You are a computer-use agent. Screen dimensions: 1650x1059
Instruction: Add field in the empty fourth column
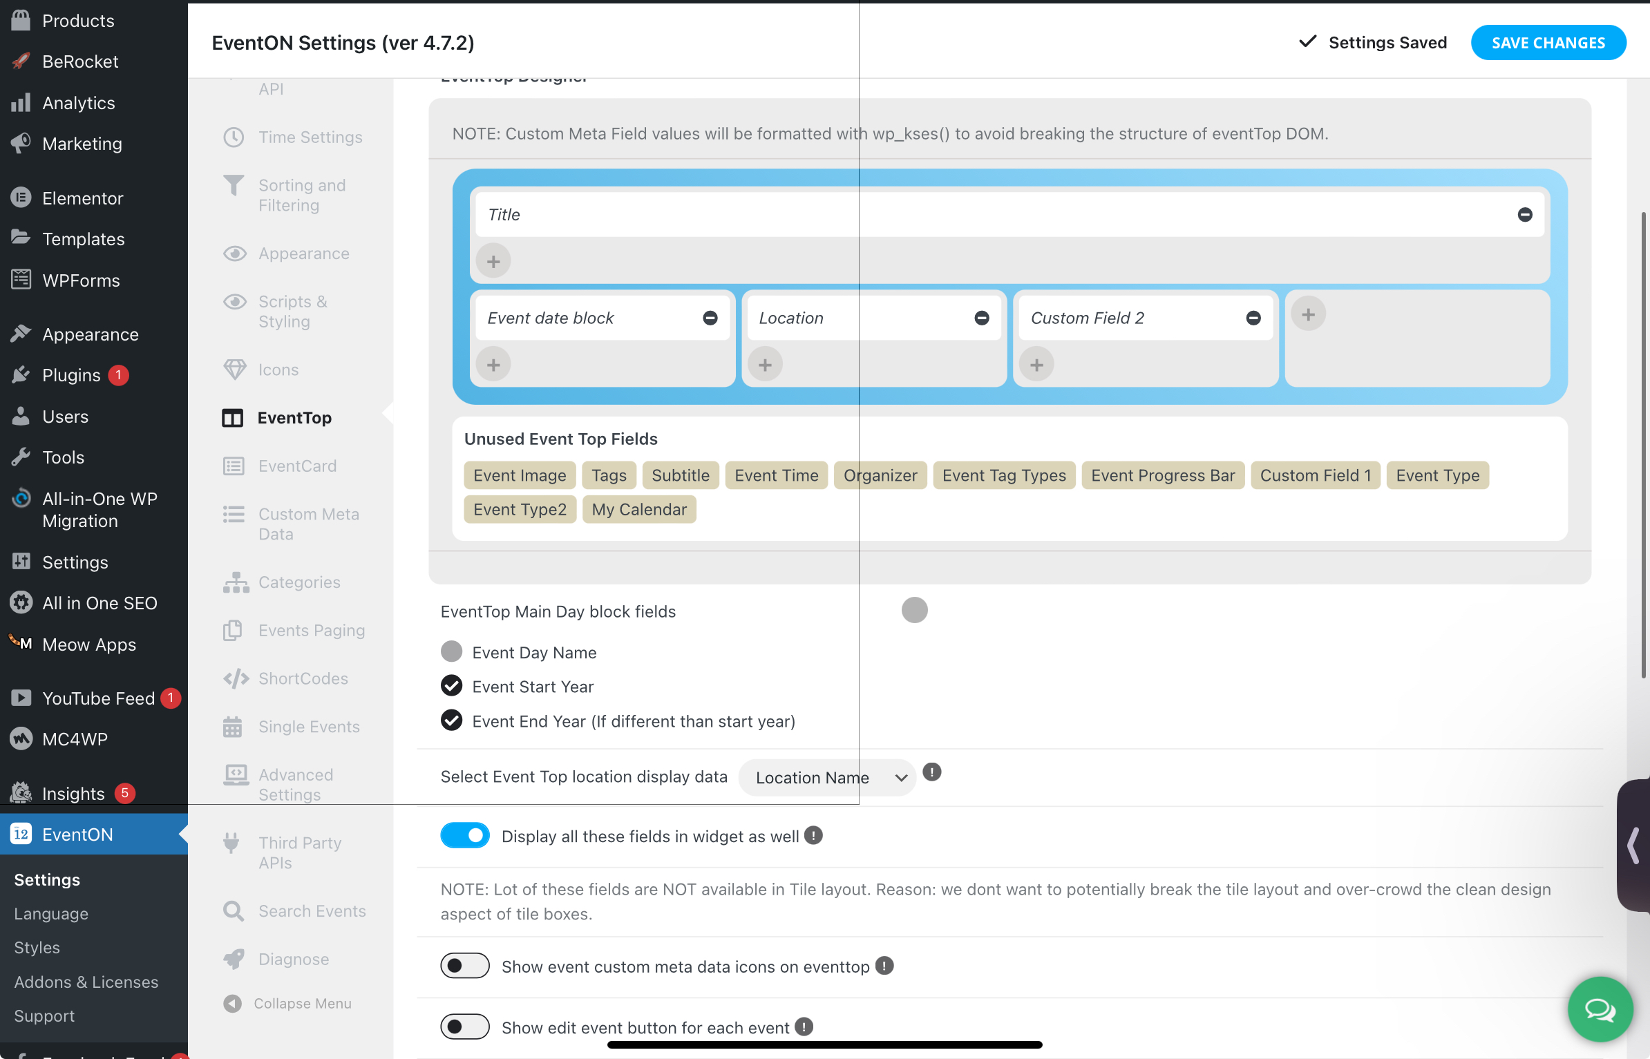click(x=1308, y=314)
